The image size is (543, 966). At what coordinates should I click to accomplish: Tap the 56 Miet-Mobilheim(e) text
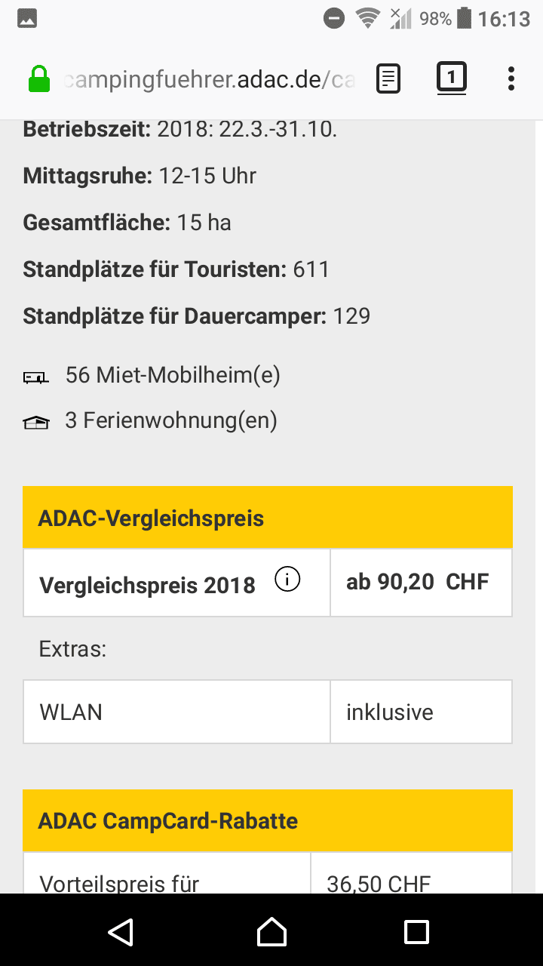[173, 375]
